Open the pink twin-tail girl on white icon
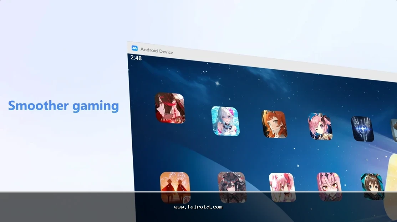Image resolution: width=397 pixels, height=222 pixels. (x=282, y=187)
